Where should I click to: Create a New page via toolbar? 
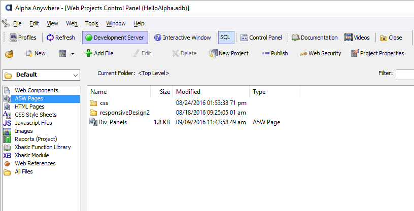click(36, 53)
